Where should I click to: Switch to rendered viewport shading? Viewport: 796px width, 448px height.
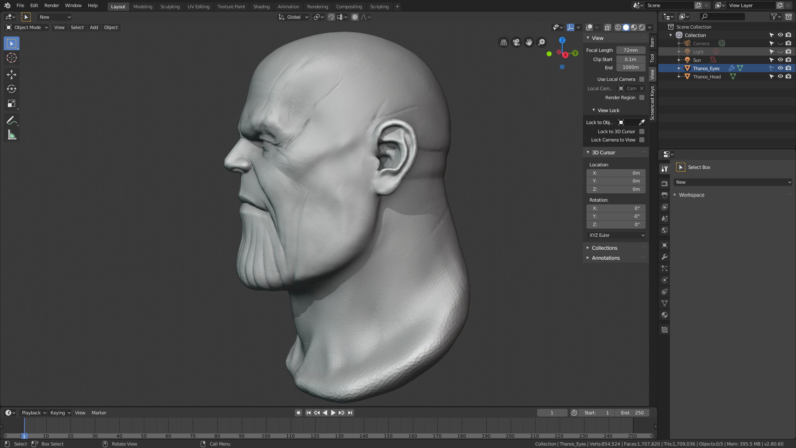click(642, 27)
